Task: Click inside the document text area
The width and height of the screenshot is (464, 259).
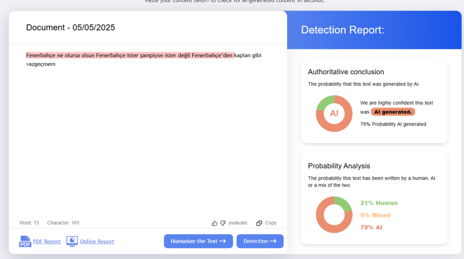Action: click(x=147, y=139)
